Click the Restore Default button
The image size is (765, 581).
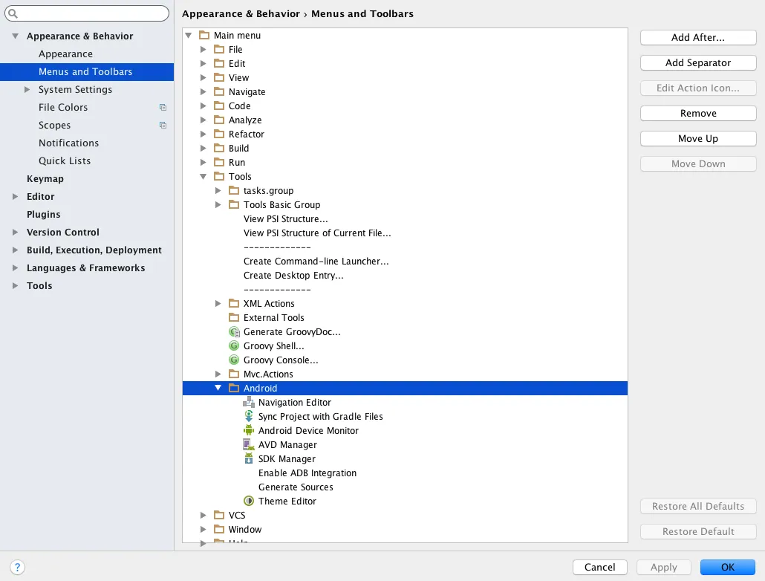(x=698, y=532)
